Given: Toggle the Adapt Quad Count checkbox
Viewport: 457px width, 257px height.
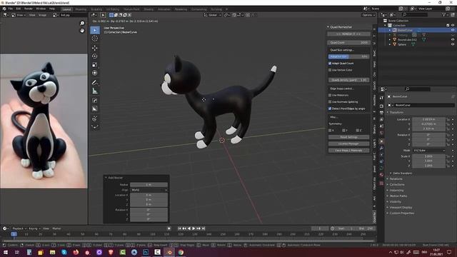Looking at the screenshot, I should tap(330, 64).
